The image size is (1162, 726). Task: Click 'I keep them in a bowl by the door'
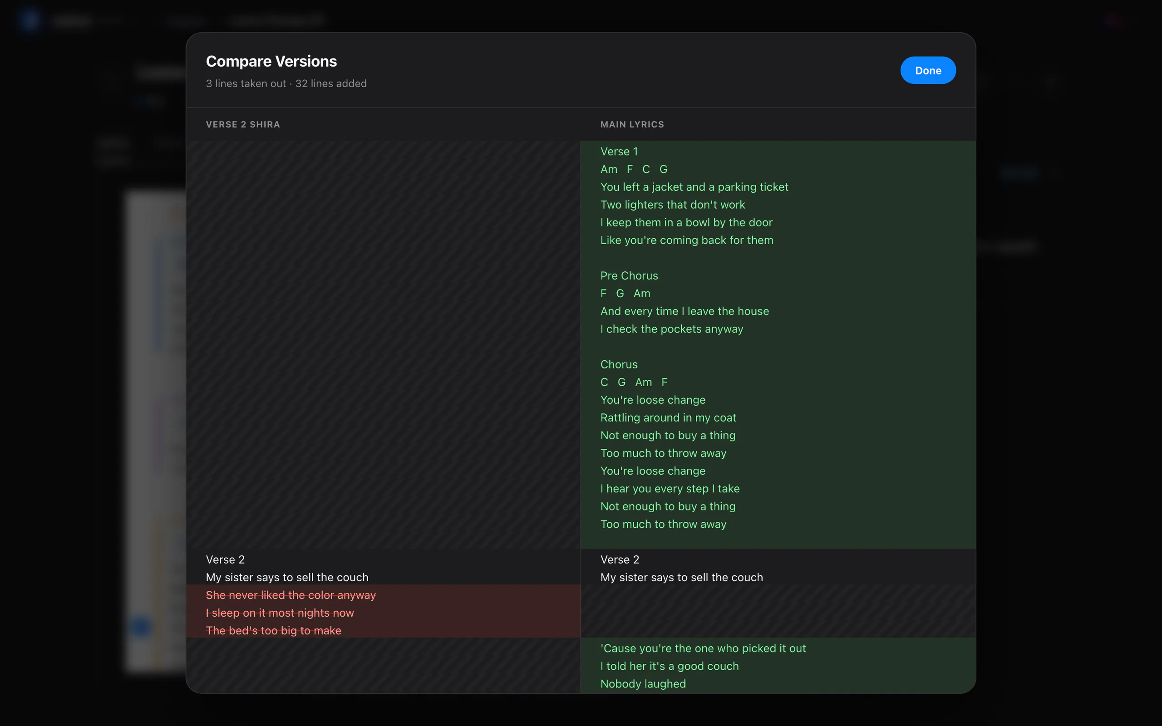[686, 222]
